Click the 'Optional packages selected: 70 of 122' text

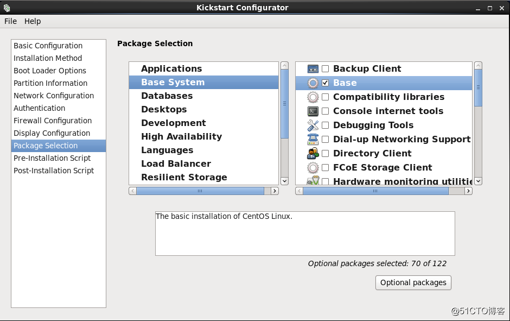pyautogui.click(x=377, y=264)
